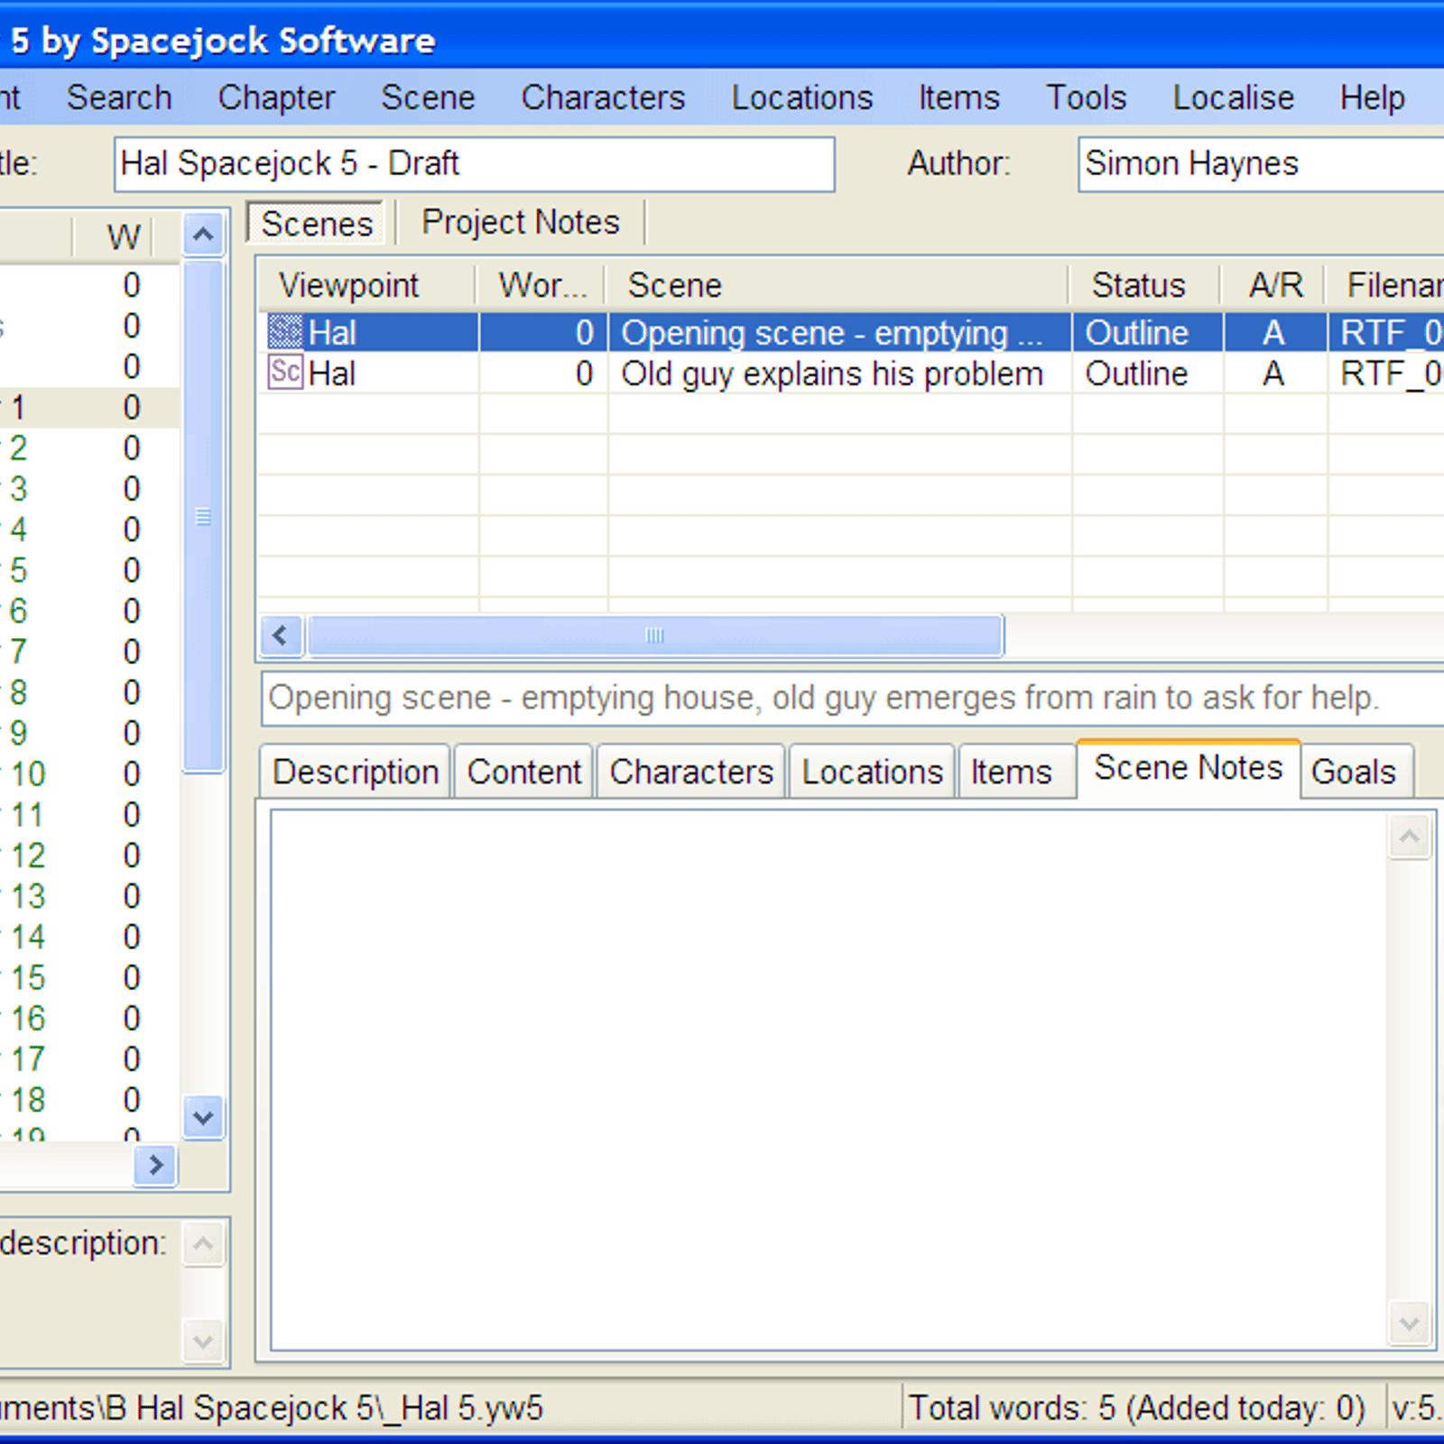Click Outline status of the Old guy row
This screenshot has height=1444, width=1444.
(1136, 373)
